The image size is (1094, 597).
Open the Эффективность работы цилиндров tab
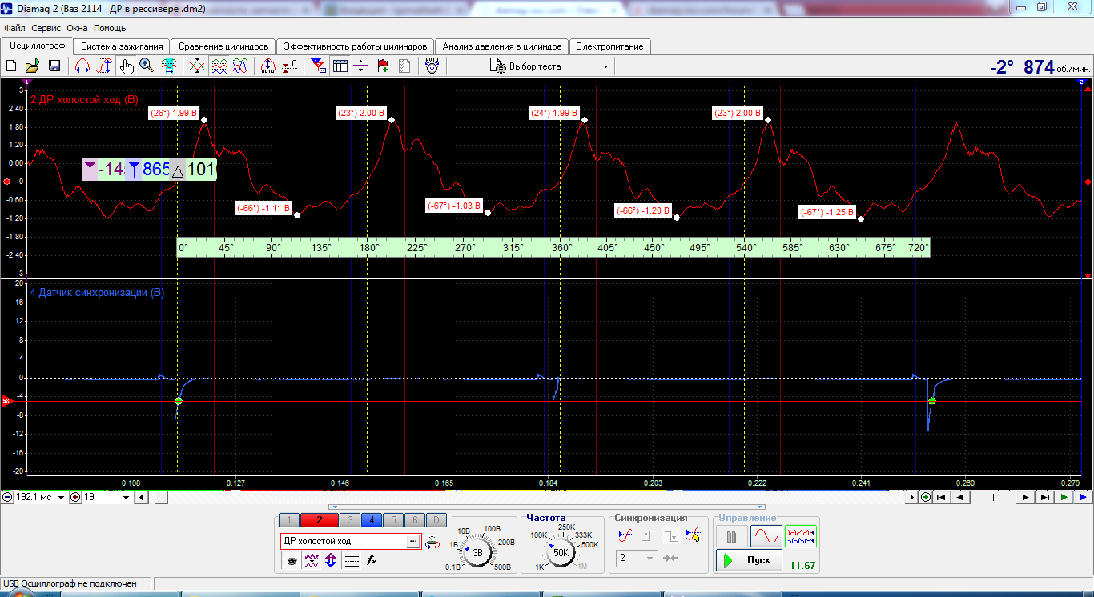click(x=356, y=46)
